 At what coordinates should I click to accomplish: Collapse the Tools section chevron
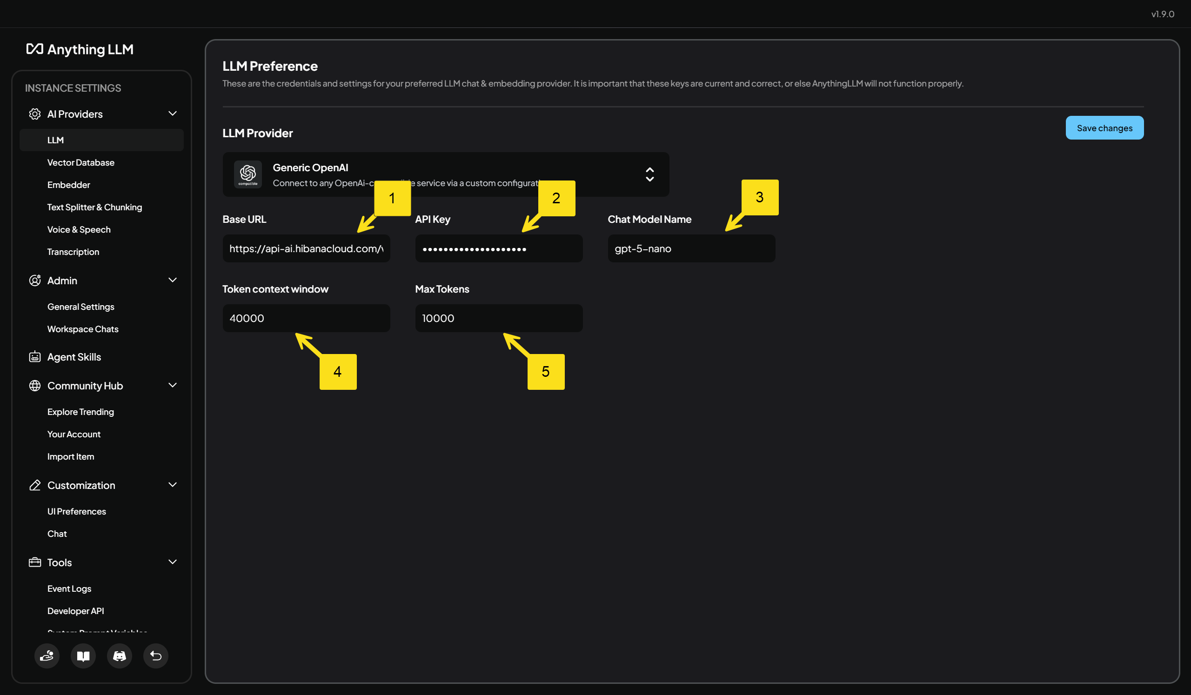[173, 562]
